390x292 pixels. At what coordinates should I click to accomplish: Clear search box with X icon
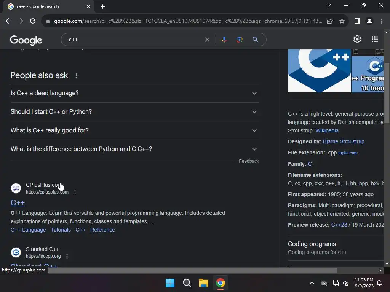coord(207,40)
